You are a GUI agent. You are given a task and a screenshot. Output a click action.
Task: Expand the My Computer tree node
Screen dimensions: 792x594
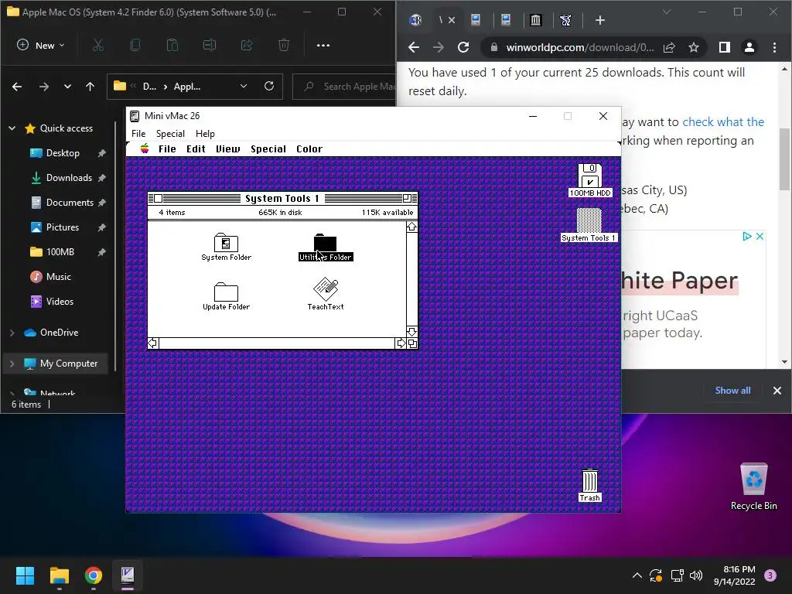[12, 364]
